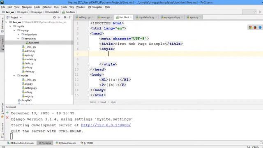Open the 6: TODO tool window

pos(87,143)
